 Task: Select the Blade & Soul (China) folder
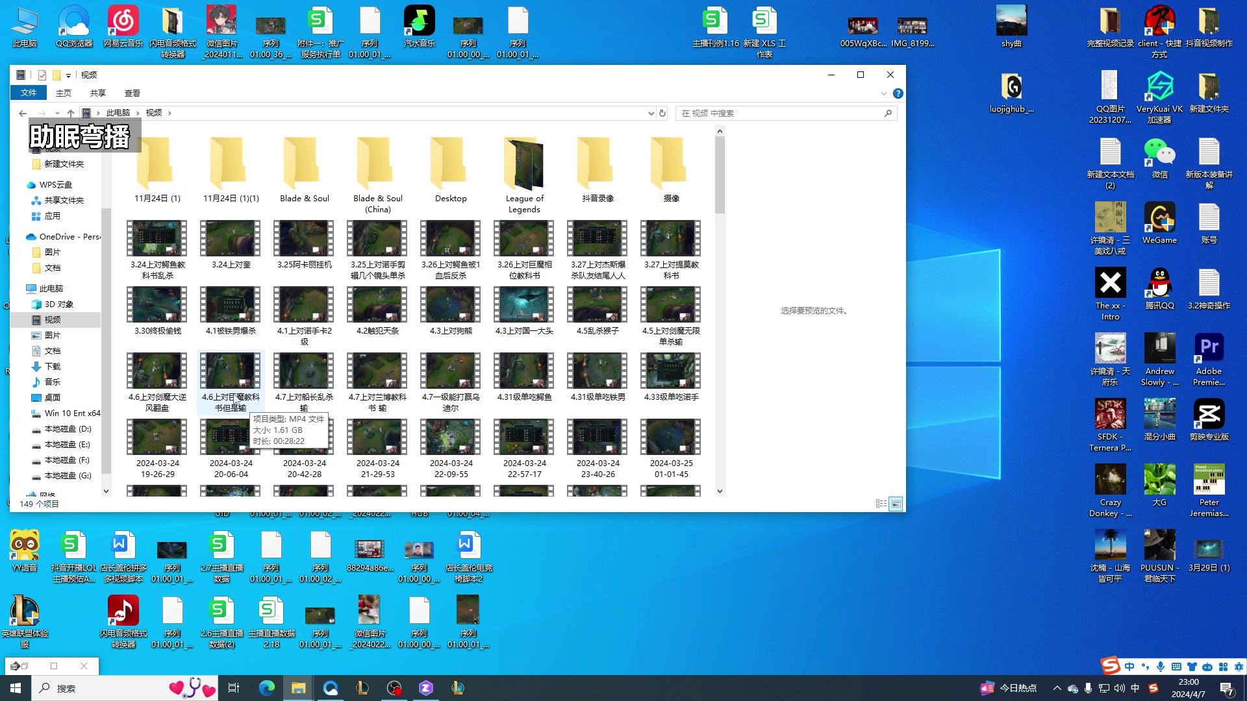tap(377, 175)
